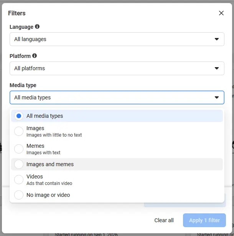Screen dimensions: 234x236
Task: Click the Clear all button
Action: pos(164,220)
